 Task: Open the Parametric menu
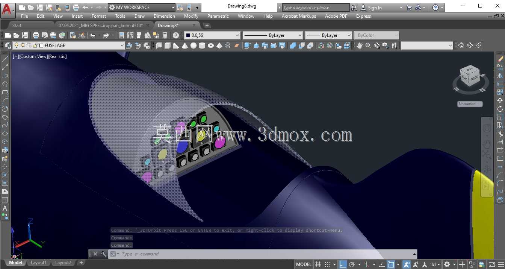click(x=218, y=16)
